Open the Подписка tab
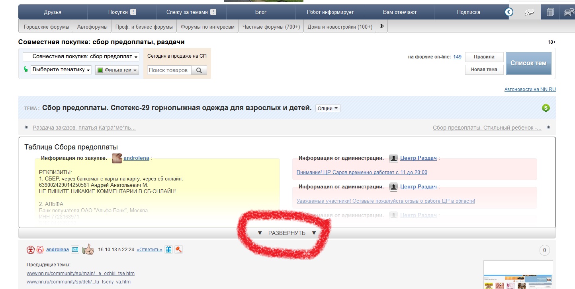This screenshot has height=289, width=575. 468,12
